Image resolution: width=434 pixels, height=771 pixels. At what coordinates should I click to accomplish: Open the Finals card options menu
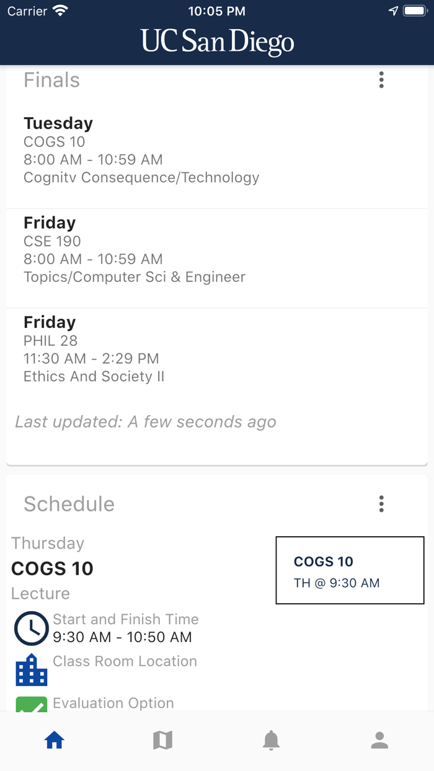381,79
